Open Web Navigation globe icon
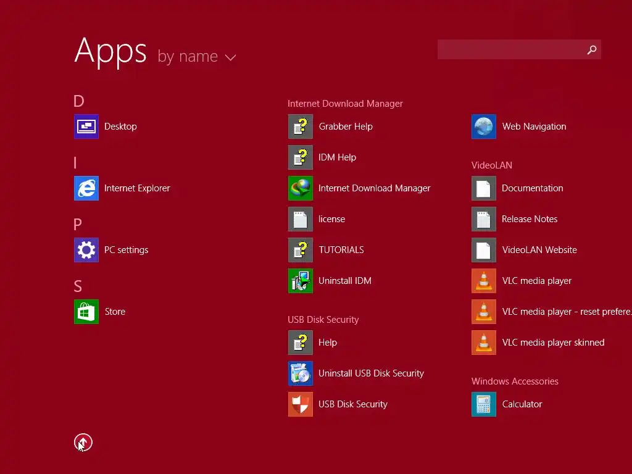Viewport: 632px width, 474px height. (484, 127)
